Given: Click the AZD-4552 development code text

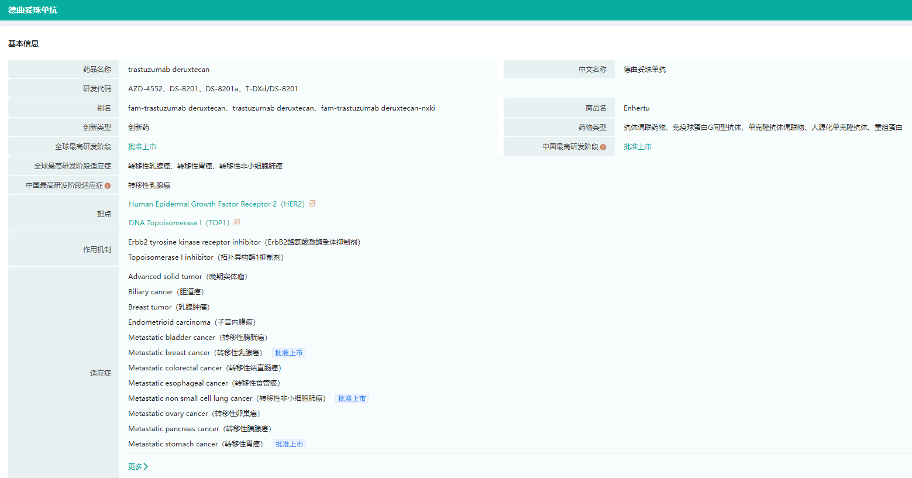Looking at the screenshot, I should click(x=145, y=89).
